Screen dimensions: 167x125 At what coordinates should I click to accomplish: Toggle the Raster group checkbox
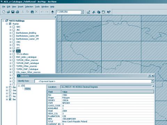[10, 24]
